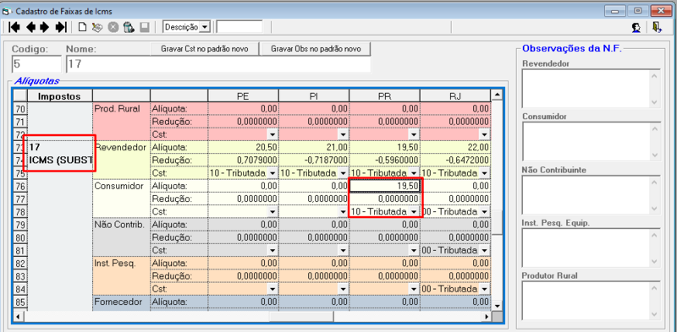Select Consumidor Alíquota 19,50 in row 76
677x332 pixels.
pyautogui.click(x=384, y=186)
